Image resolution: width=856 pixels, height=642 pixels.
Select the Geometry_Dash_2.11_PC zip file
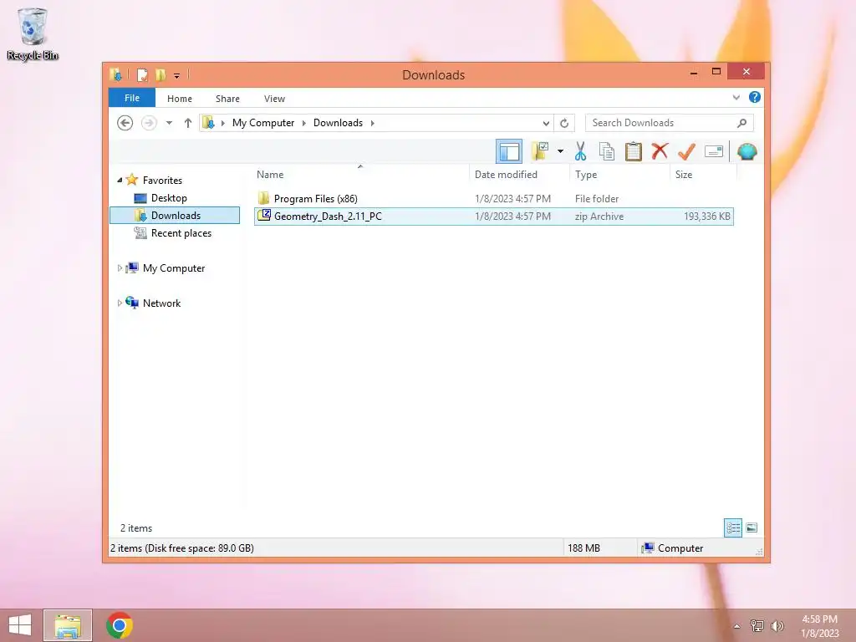(493, 217)
